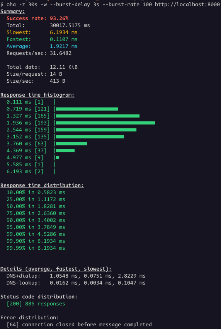The width and height of the screenshot is (221, 329).
Task: Click '95.00% in 3.7849 ms' line
Action: [x=36, y=227]
